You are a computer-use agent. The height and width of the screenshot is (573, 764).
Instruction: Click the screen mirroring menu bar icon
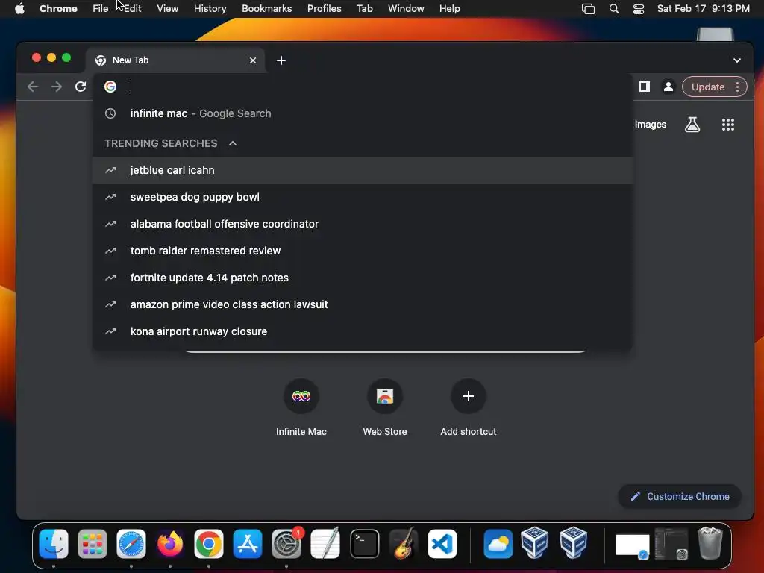coord(588,9)
